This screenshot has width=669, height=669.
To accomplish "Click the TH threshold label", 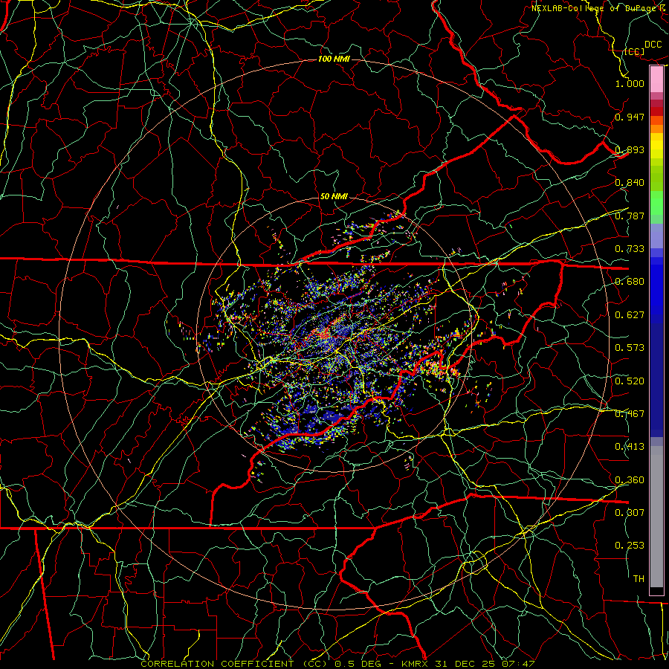I will tap(639, 579).
